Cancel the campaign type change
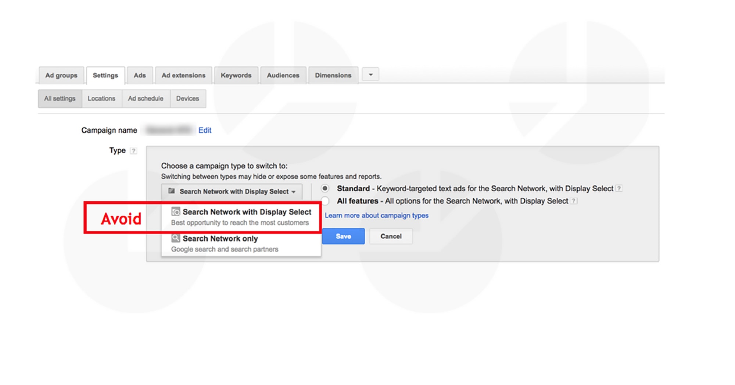735x385 pixels. pos(391,236)
